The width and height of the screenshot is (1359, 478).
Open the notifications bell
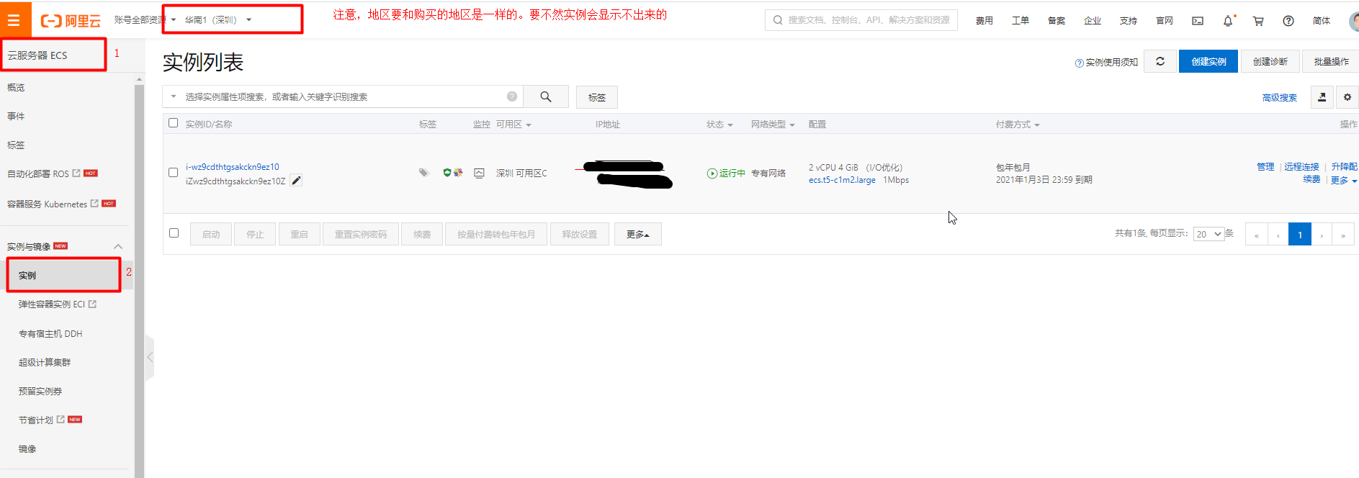click(x=1228, y=21)
